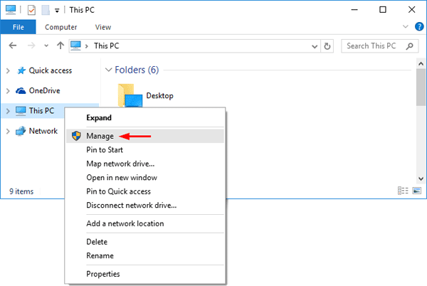The height and width of the screenshot is (286, 427).
Task: Click the Desktop folder icon
Action: (x=127, y=95)
